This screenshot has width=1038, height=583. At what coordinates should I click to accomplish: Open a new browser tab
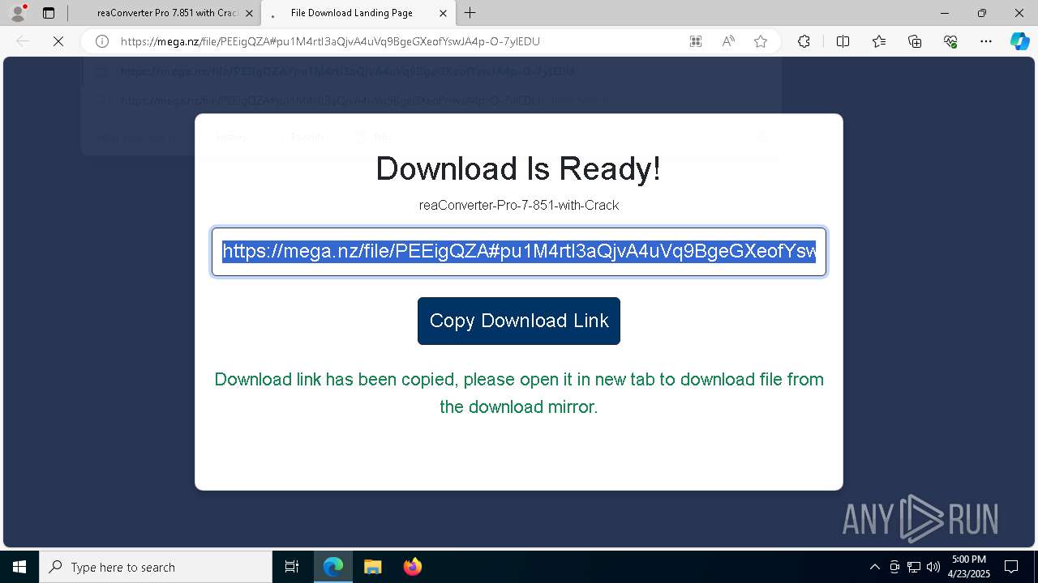[x=470, y=13]
